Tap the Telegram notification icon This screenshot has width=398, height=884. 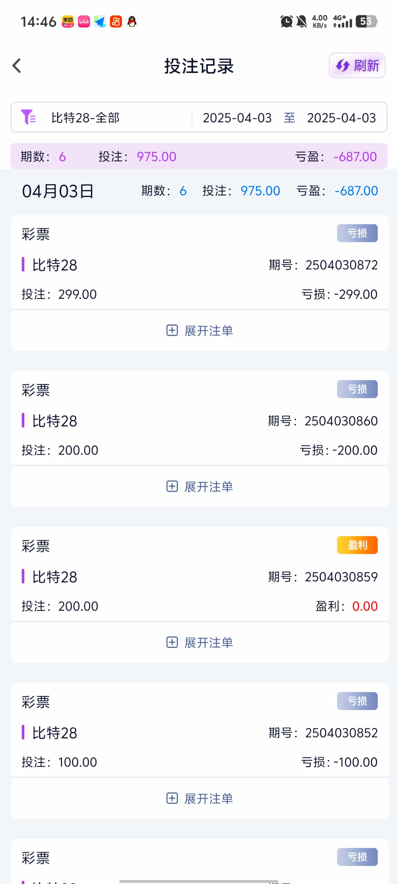100,22
